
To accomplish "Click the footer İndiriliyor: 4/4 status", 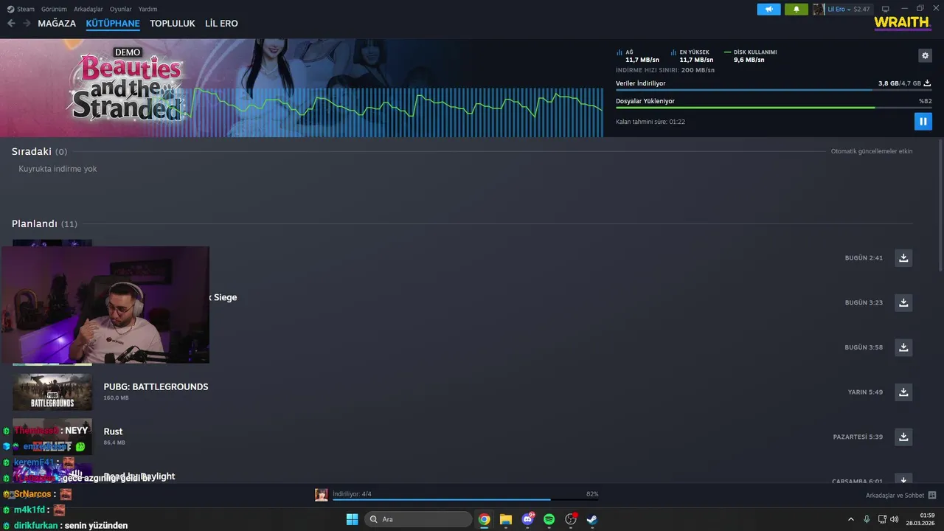I will (x=352, y=493).
